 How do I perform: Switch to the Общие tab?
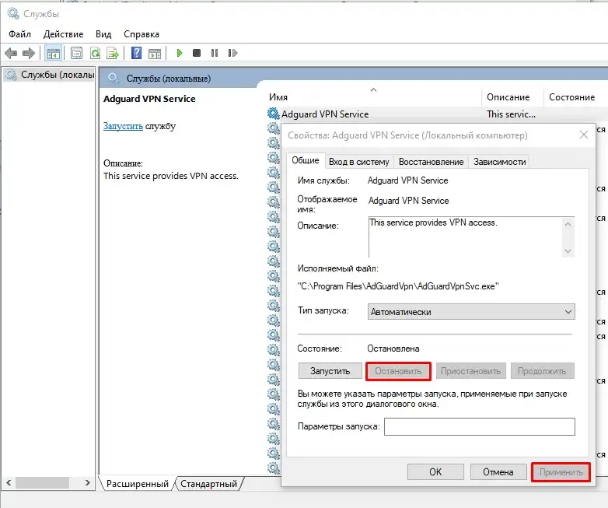click(x=306, y=160)
